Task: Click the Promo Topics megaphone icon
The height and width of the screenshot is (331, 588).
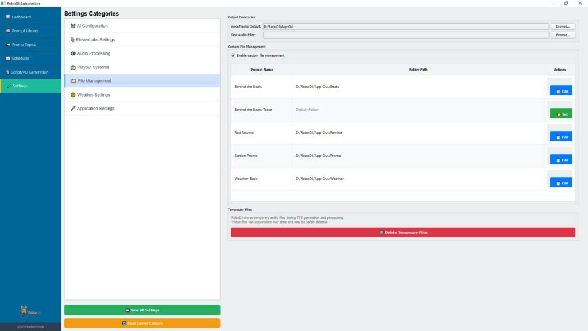Action: click(x=8, y=45)
